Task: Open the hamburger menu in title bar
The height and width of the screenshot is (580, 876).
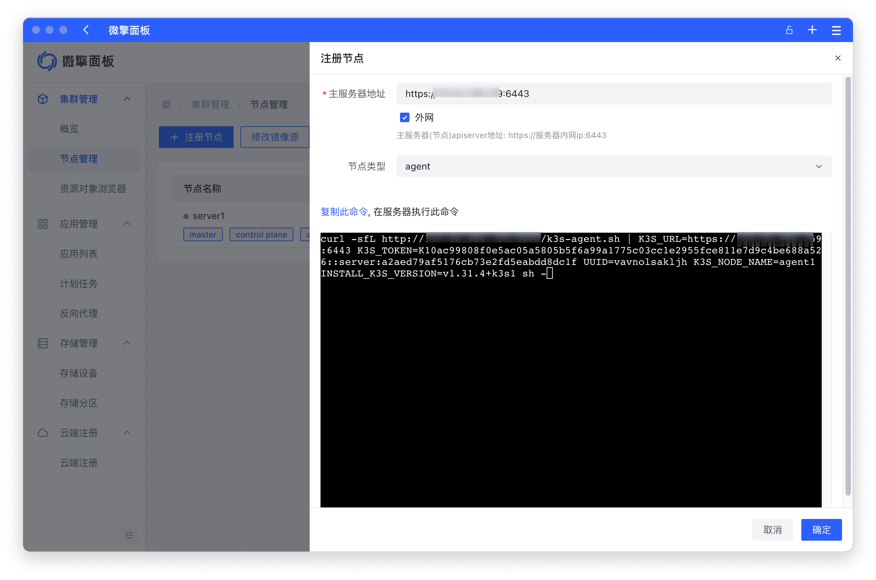Action: coord(836,30)
